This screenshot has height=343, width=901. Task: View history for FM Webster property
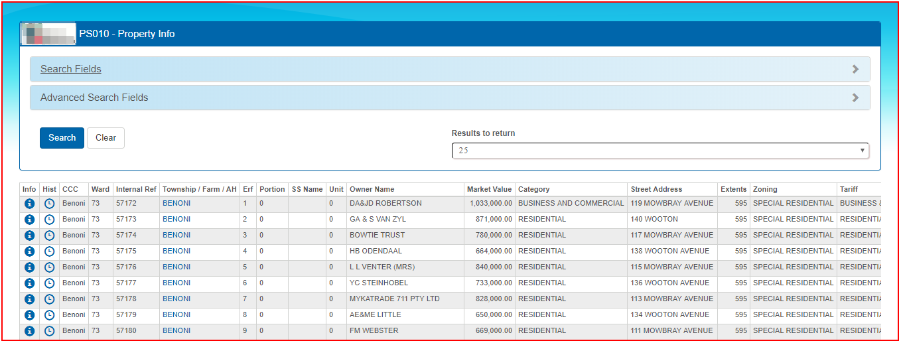(x=49, y=331)
